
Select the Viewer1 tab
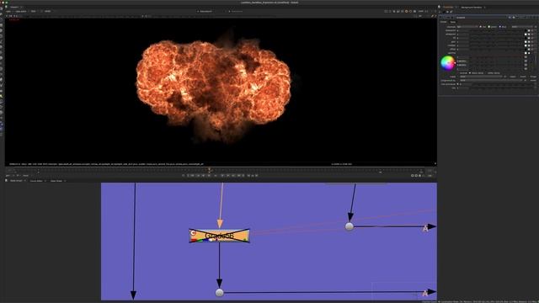[x=14, y=7]
